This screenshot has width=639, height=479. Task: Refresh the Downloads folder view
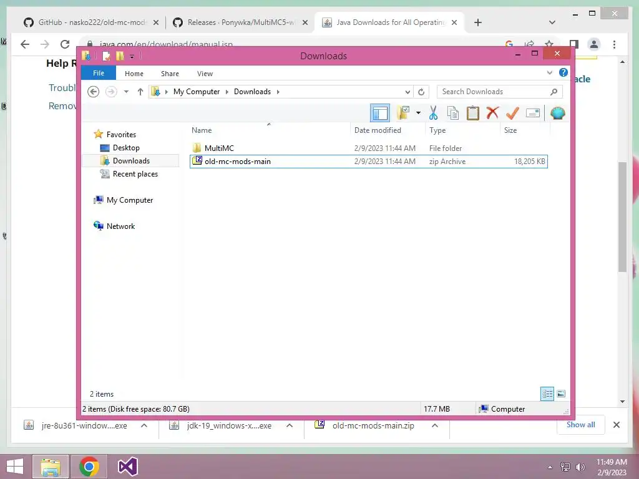(x=421, y=92)
